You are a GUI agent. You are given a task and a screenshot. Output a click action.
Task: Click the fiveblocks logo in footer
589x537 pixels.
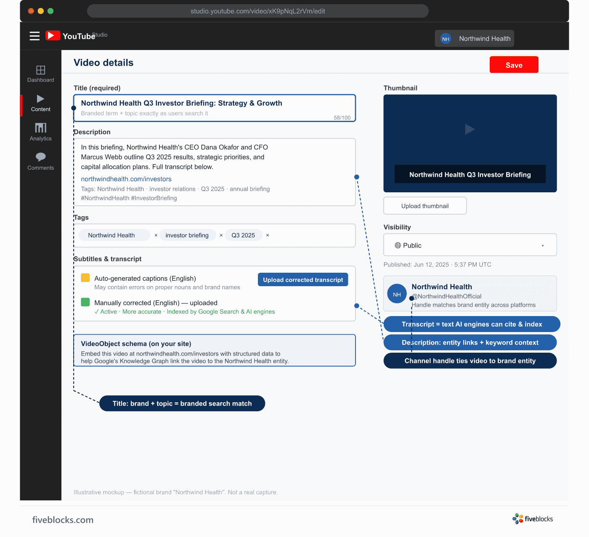[x=533, y=519]
